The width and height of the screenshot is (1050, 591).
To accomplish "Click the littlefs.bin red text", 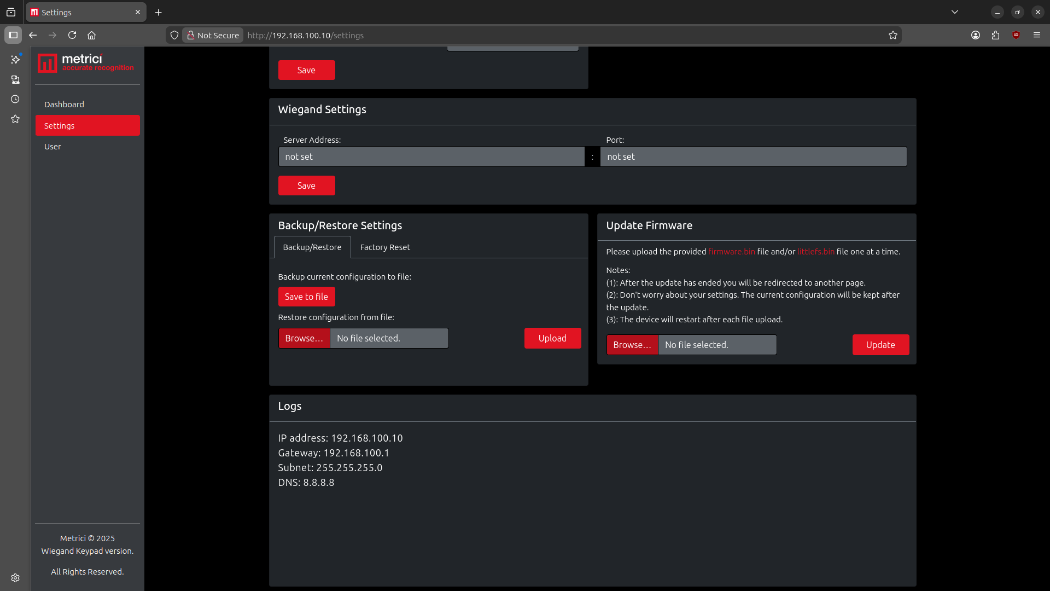I will point(815,252).
